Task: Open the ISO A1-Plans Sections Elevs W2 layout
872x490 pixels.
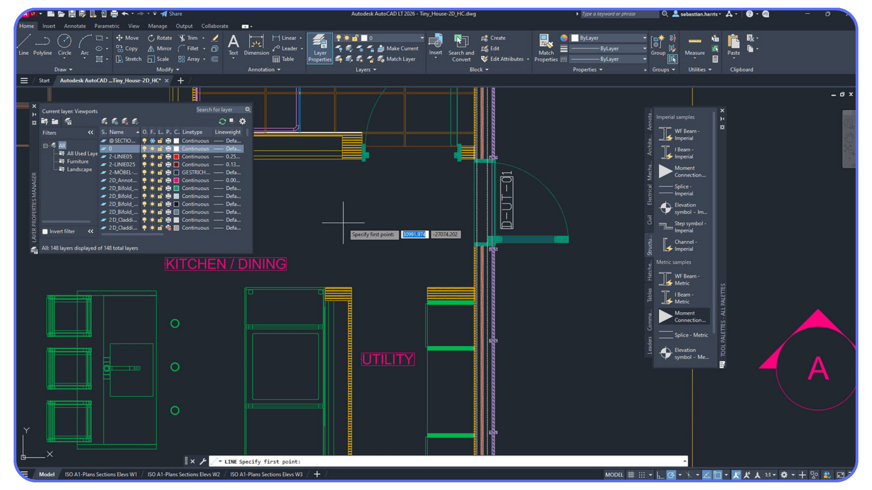Action: point(183,474)
